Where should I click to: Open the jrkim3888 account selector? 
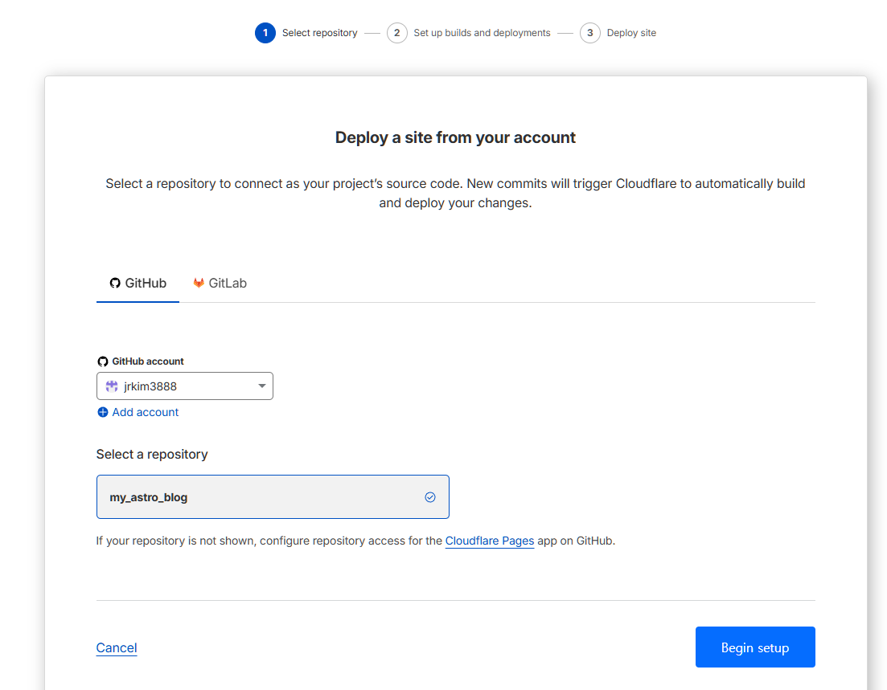[x=184, y=386]
